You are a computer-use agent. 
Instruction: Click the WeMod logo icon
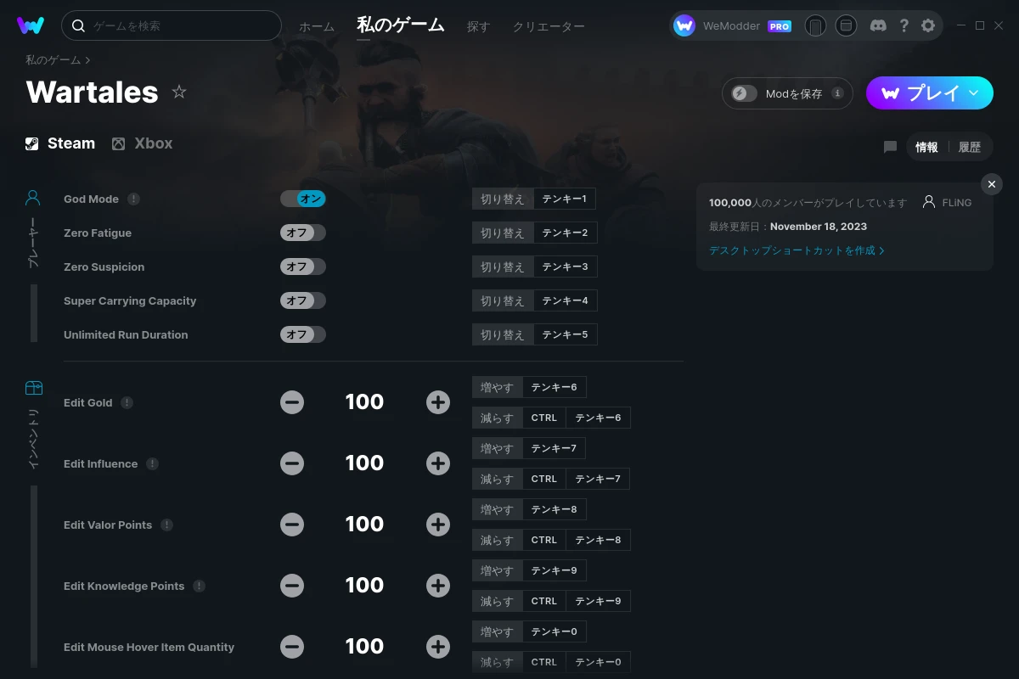[x=31, y=25]
